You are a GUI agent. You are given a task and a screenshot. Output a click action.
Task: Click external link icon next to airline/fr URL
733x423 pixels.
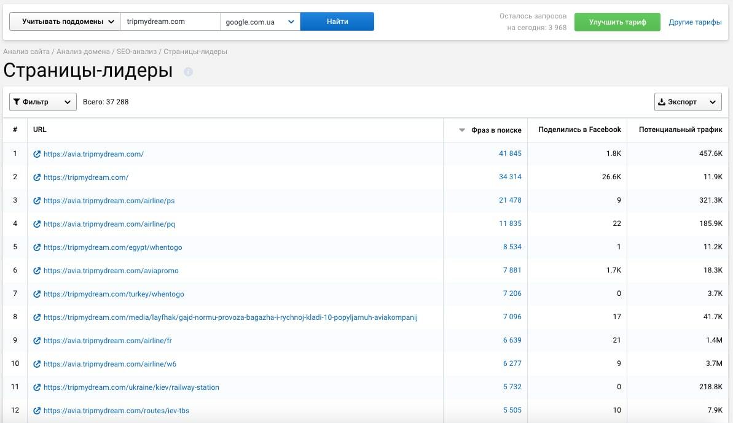click(37, 341)
